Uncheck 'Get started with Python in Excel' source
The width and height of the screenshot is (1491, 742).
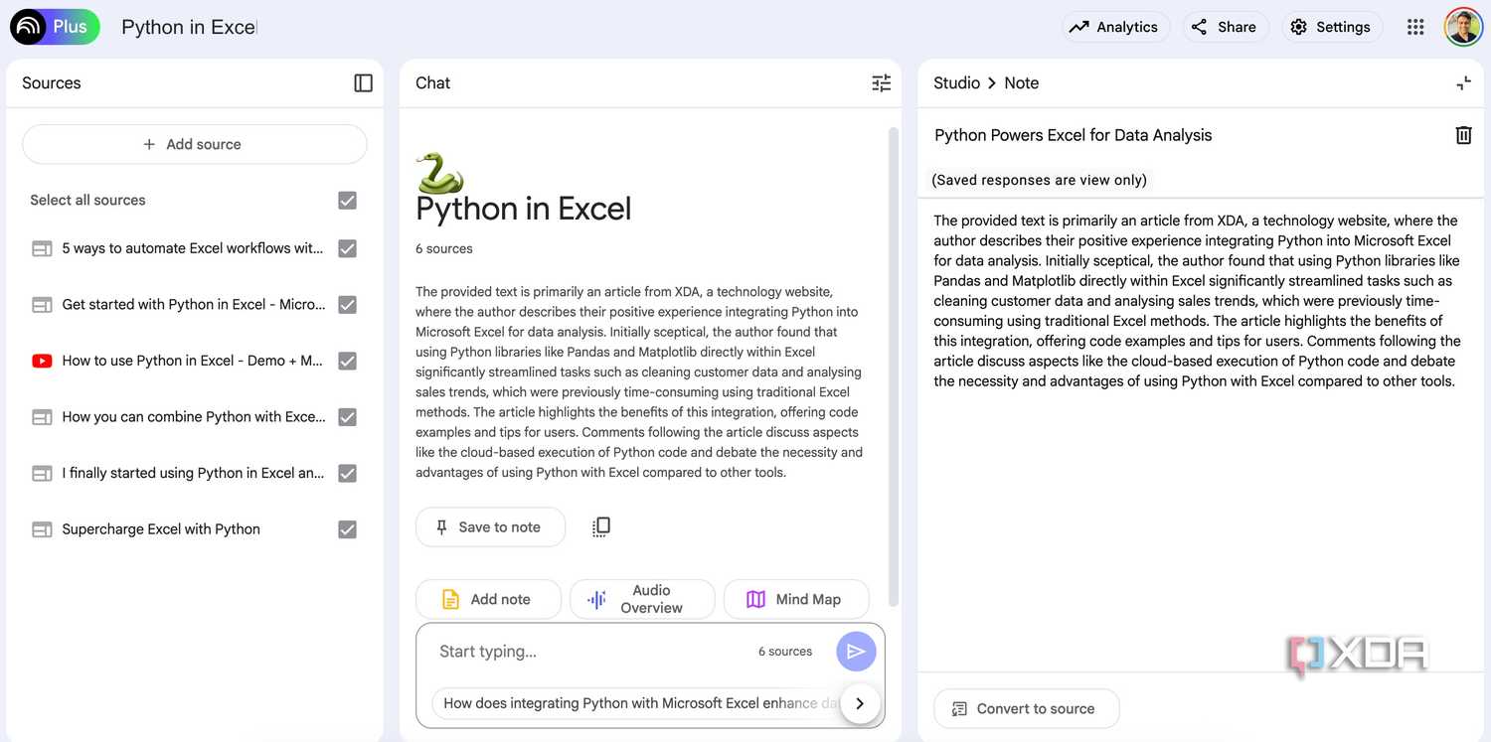tap(347, 305)
